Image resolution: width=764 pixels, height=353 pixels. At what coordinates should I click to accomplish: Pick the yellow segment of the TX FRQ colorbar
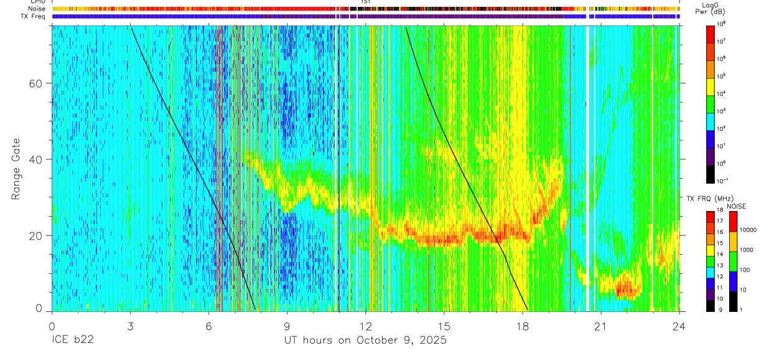pyautogui.click(x=710, y=251)
